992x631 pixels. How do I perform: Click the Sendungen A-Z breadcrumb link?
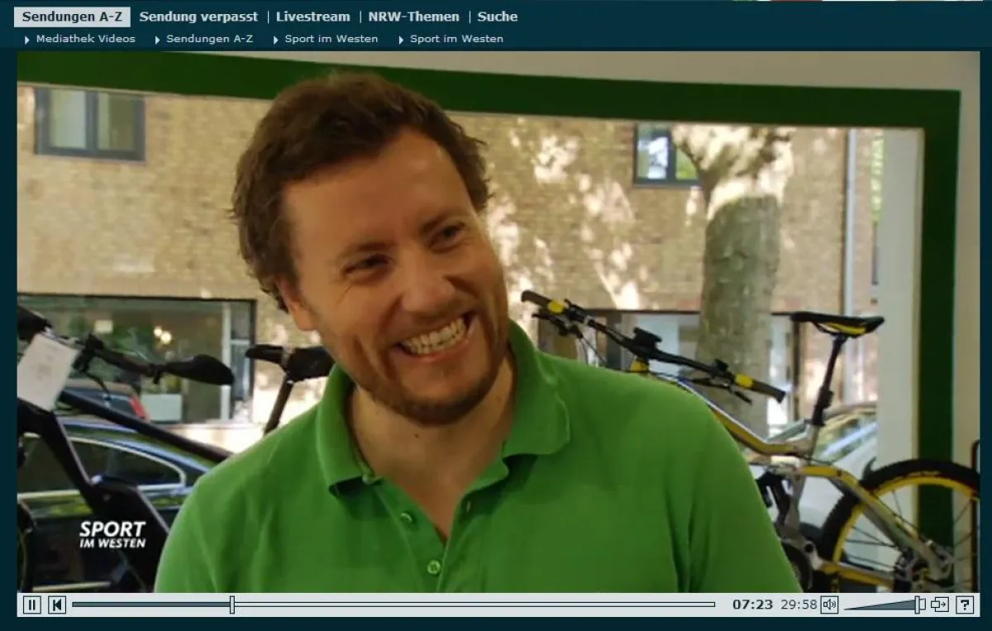coord(209,39)
